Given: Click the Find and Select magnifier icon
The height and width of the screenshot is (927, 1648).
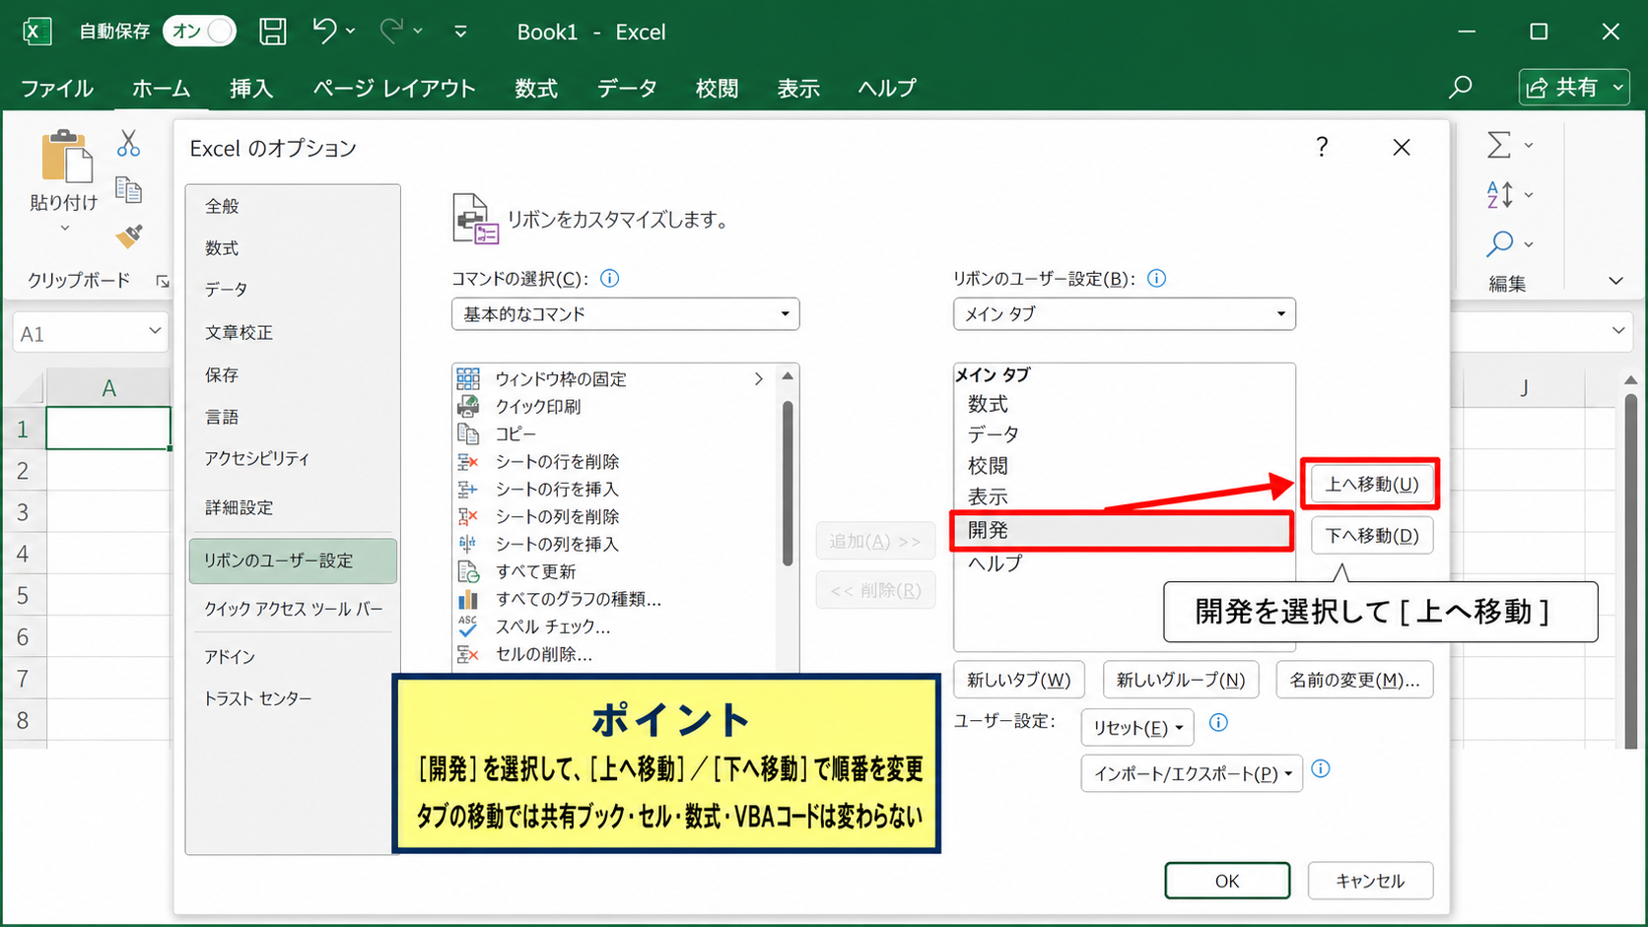Looking at the screenshot, I should (1499, 243).
